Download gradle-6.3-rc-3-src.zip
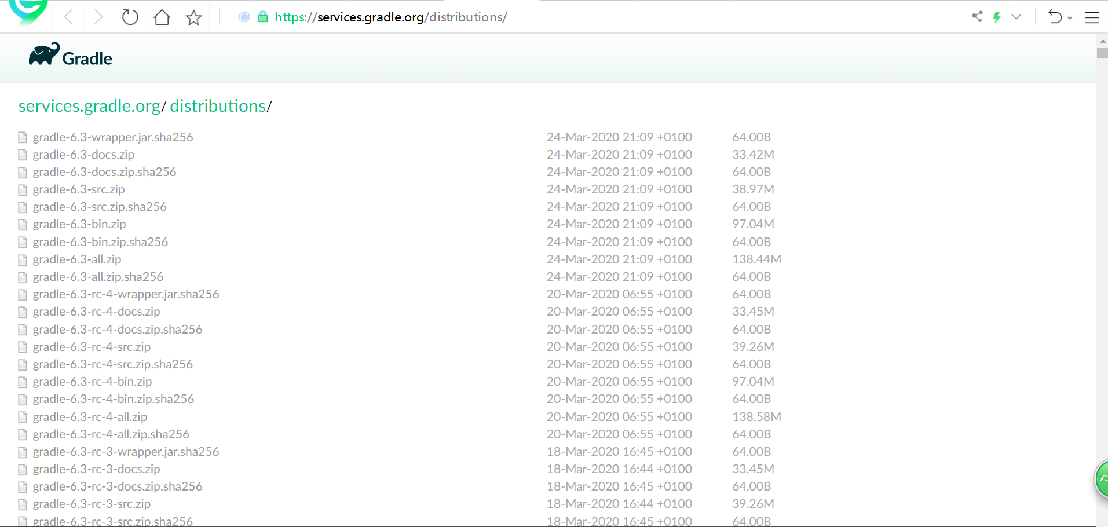 point(92,504)
